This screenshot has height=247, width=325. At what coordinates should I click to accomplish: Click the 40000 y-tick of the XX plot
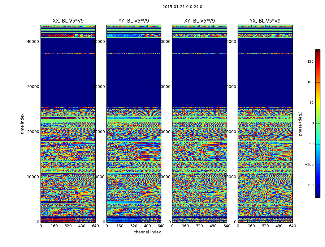pos(33,42)
